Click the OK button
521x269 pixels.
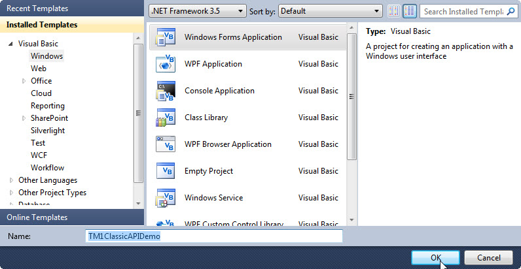pos(435,258)
